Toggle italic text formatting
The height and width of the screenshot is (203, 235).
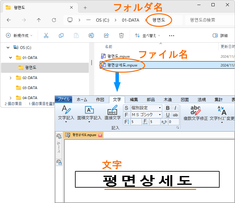point(175,108)
